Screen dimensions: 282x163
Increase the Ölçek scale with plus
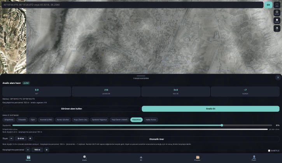pos(30,139)
